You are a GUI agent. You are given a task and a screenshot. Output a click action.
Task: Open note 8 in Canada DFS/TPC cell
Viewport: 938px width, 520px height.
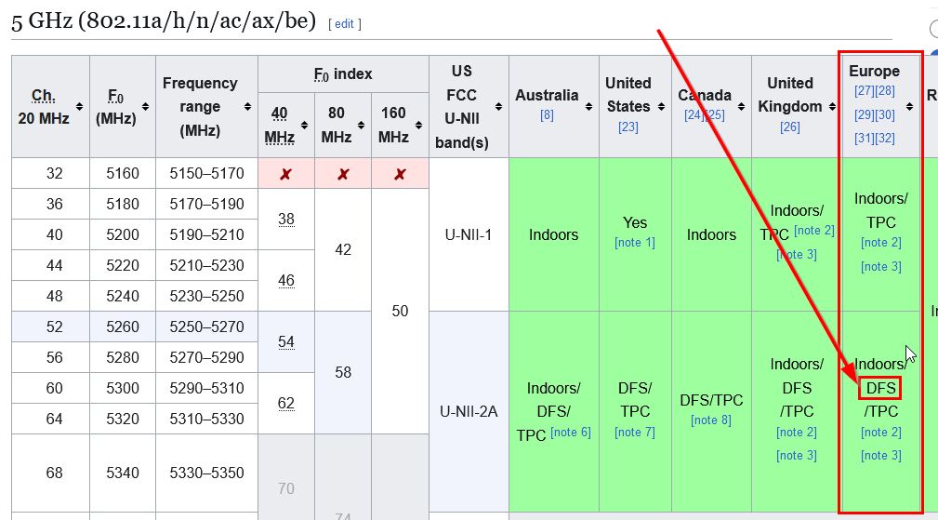click(x=711, y=420)
